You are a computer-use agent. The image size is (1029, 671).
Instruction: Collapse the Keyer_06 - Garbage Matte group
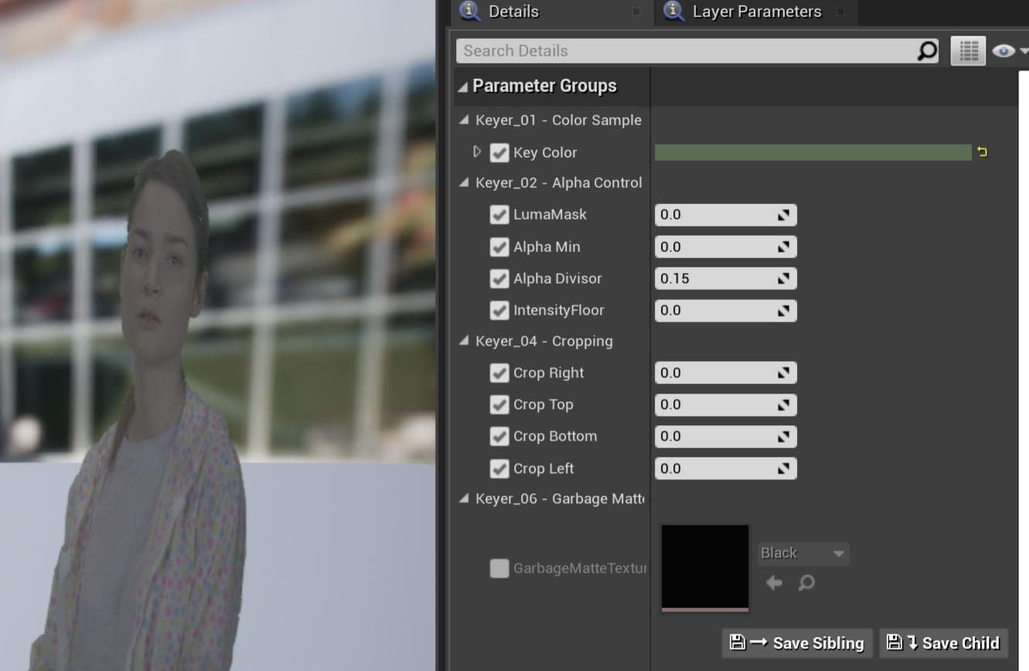click(x=464, y=499)
